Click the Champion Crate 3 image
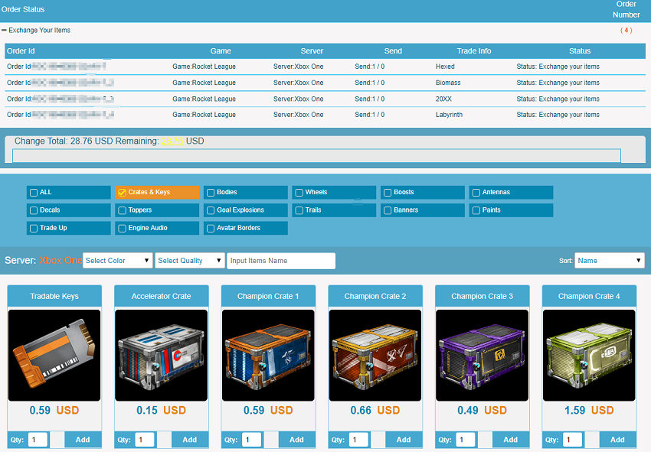 click(482, 355)
